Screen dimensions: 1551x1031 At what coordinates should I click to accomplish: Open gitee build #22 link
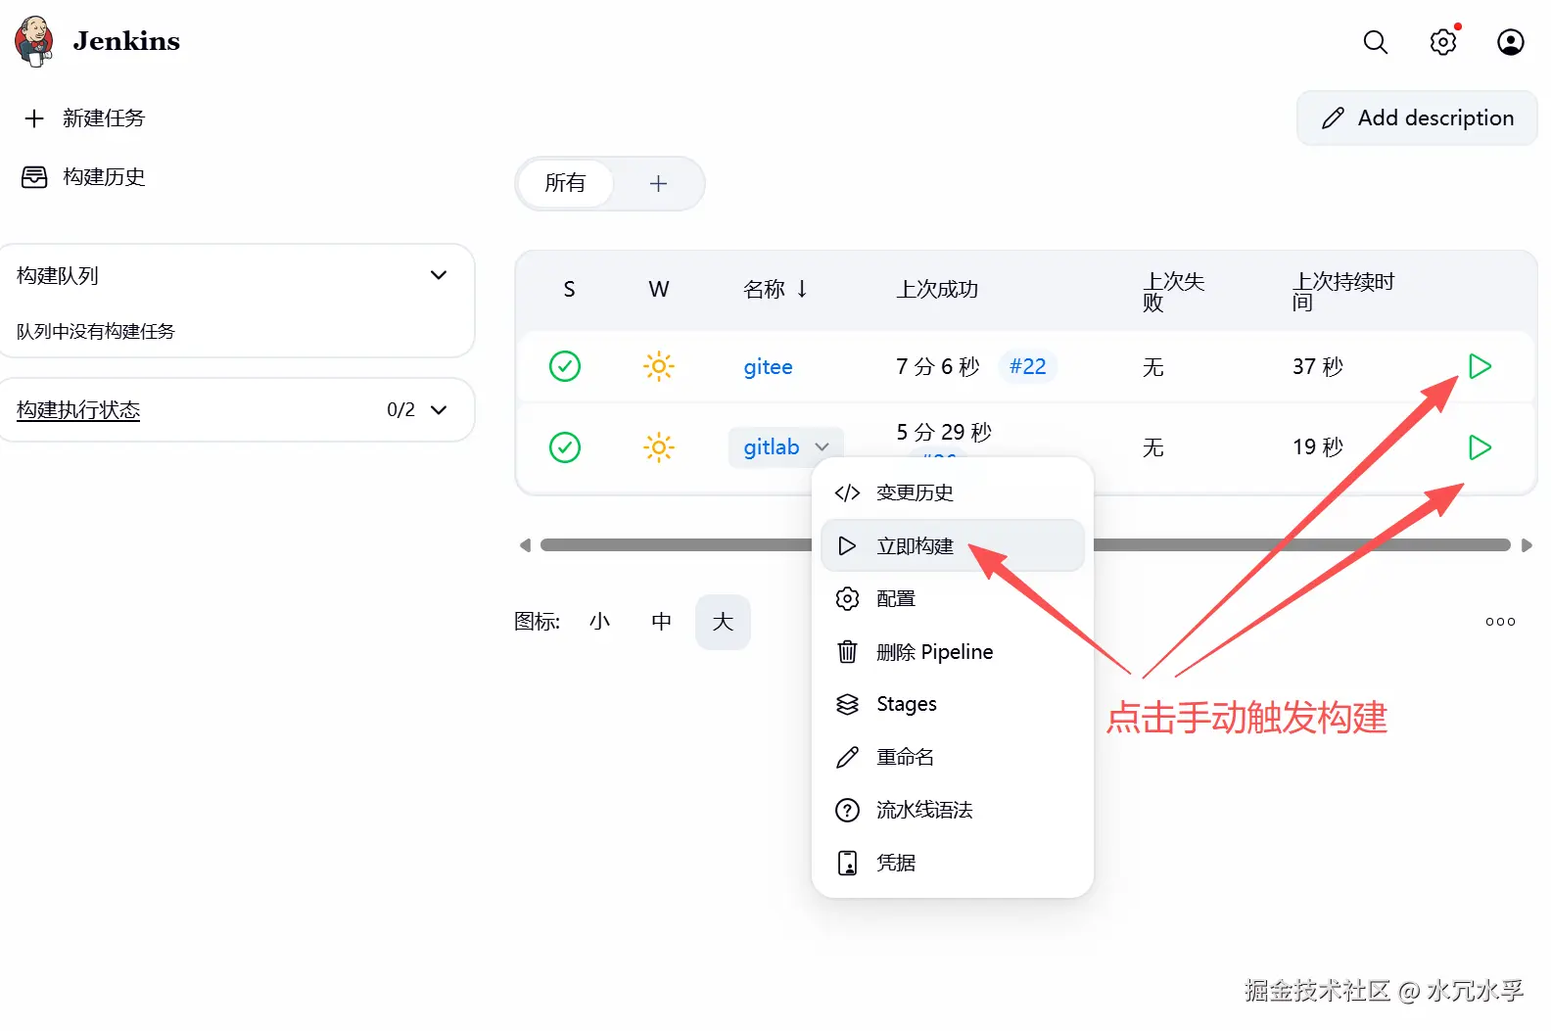[1028, 366]
